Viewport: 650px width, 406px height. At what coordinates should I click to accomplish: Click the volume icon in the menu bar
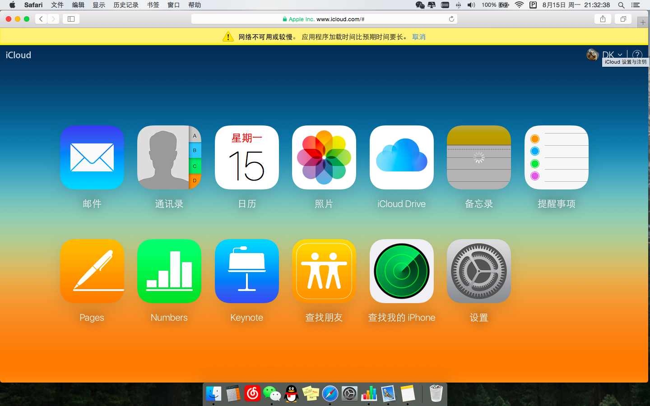(x=471, y=5)
